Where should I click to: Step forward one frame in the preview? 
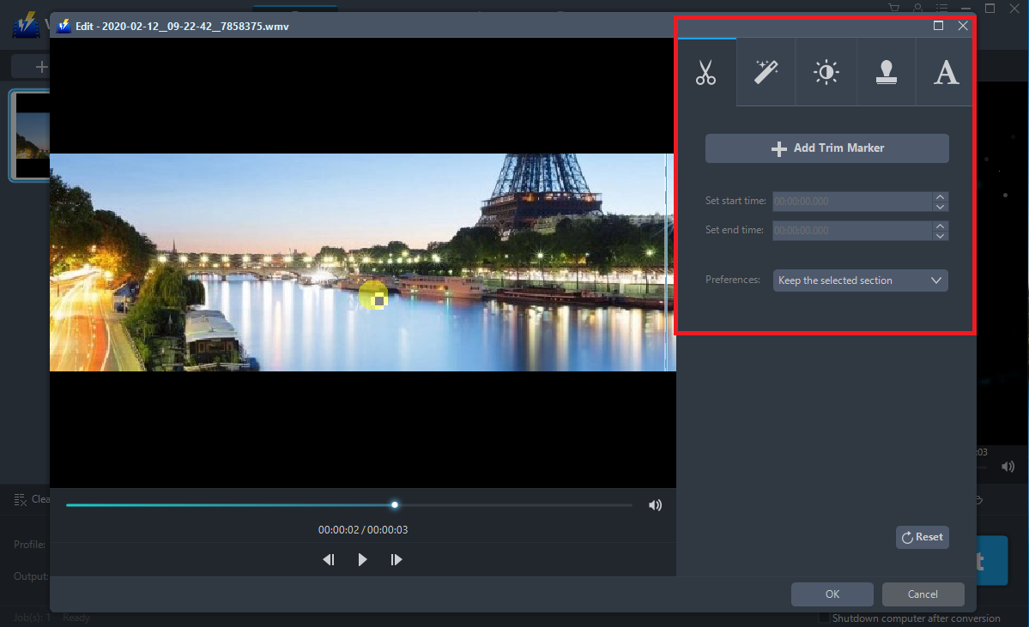[396, 559]
